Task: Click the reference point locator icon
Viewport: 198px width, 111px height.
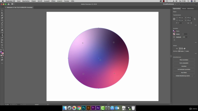Action: click(174, 19)
